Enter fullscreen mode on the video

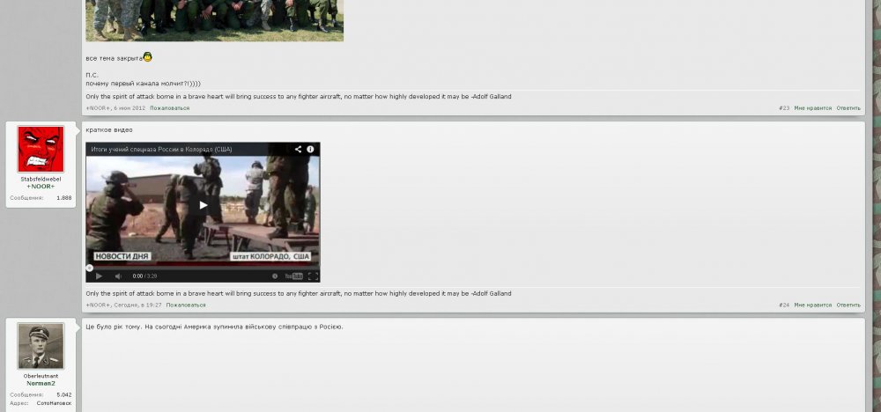(x=313, y=276)
